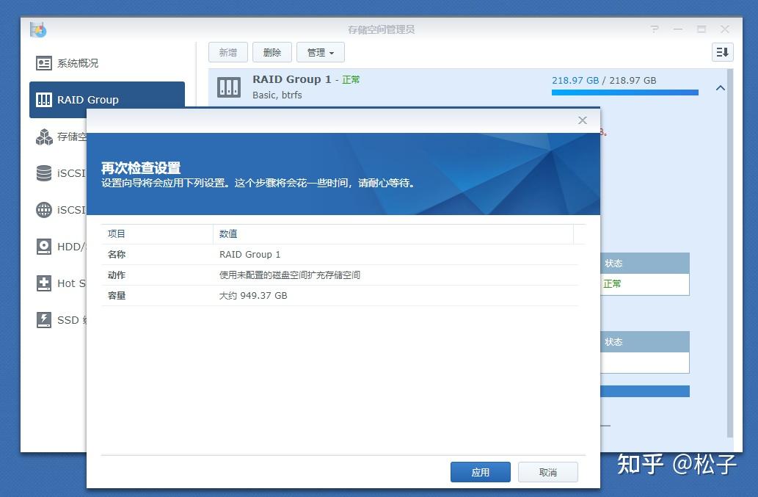
Task: Open the 管理 dropdown menu
Action: (320, 52)
